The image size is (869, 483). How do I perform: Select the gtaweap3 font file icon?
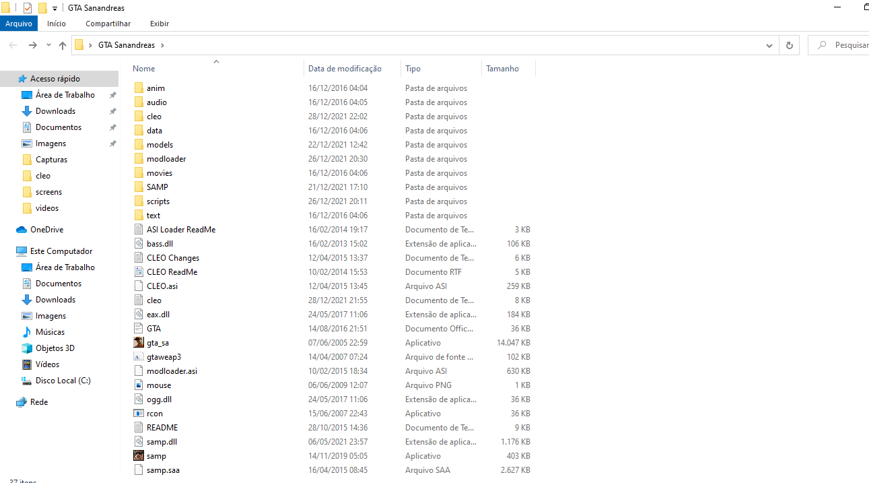point(139,357)
